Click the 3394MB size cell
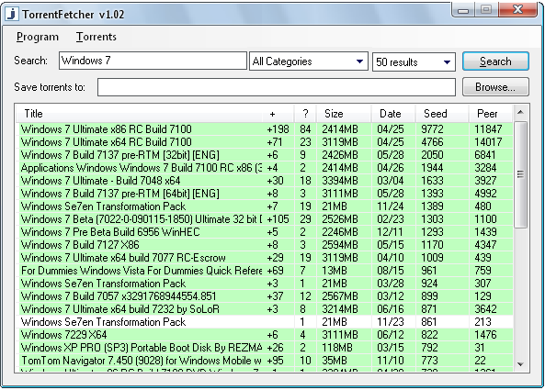The image size is (545, 390). pyautogui.click(x=339, y=181)
